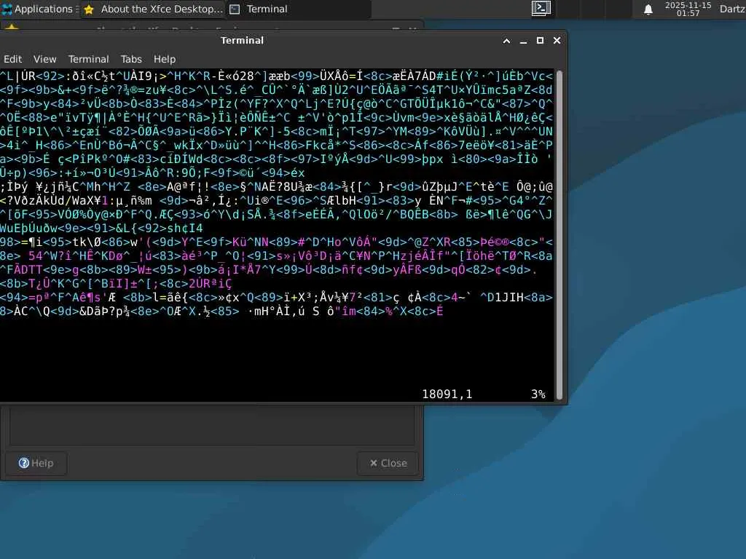The image size is (746, 559).
Task: Click the 3% file position indicator
Action: [538, 394]
